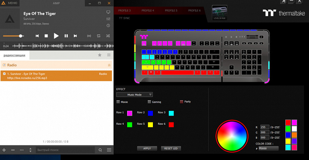Choose a hue on the color wheel
The width and height of the screenshot is (309, 160).
pyautogui.click(x=232, y=136)
